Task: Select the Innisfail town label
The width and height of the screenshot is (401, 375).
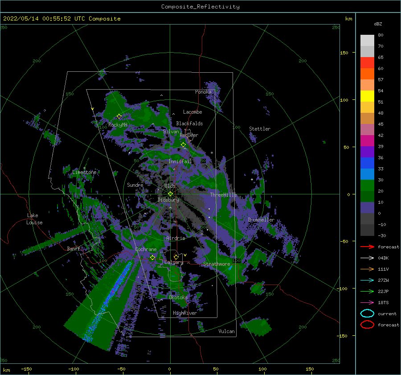Action: pyautogui.click(x=180, y=161)
